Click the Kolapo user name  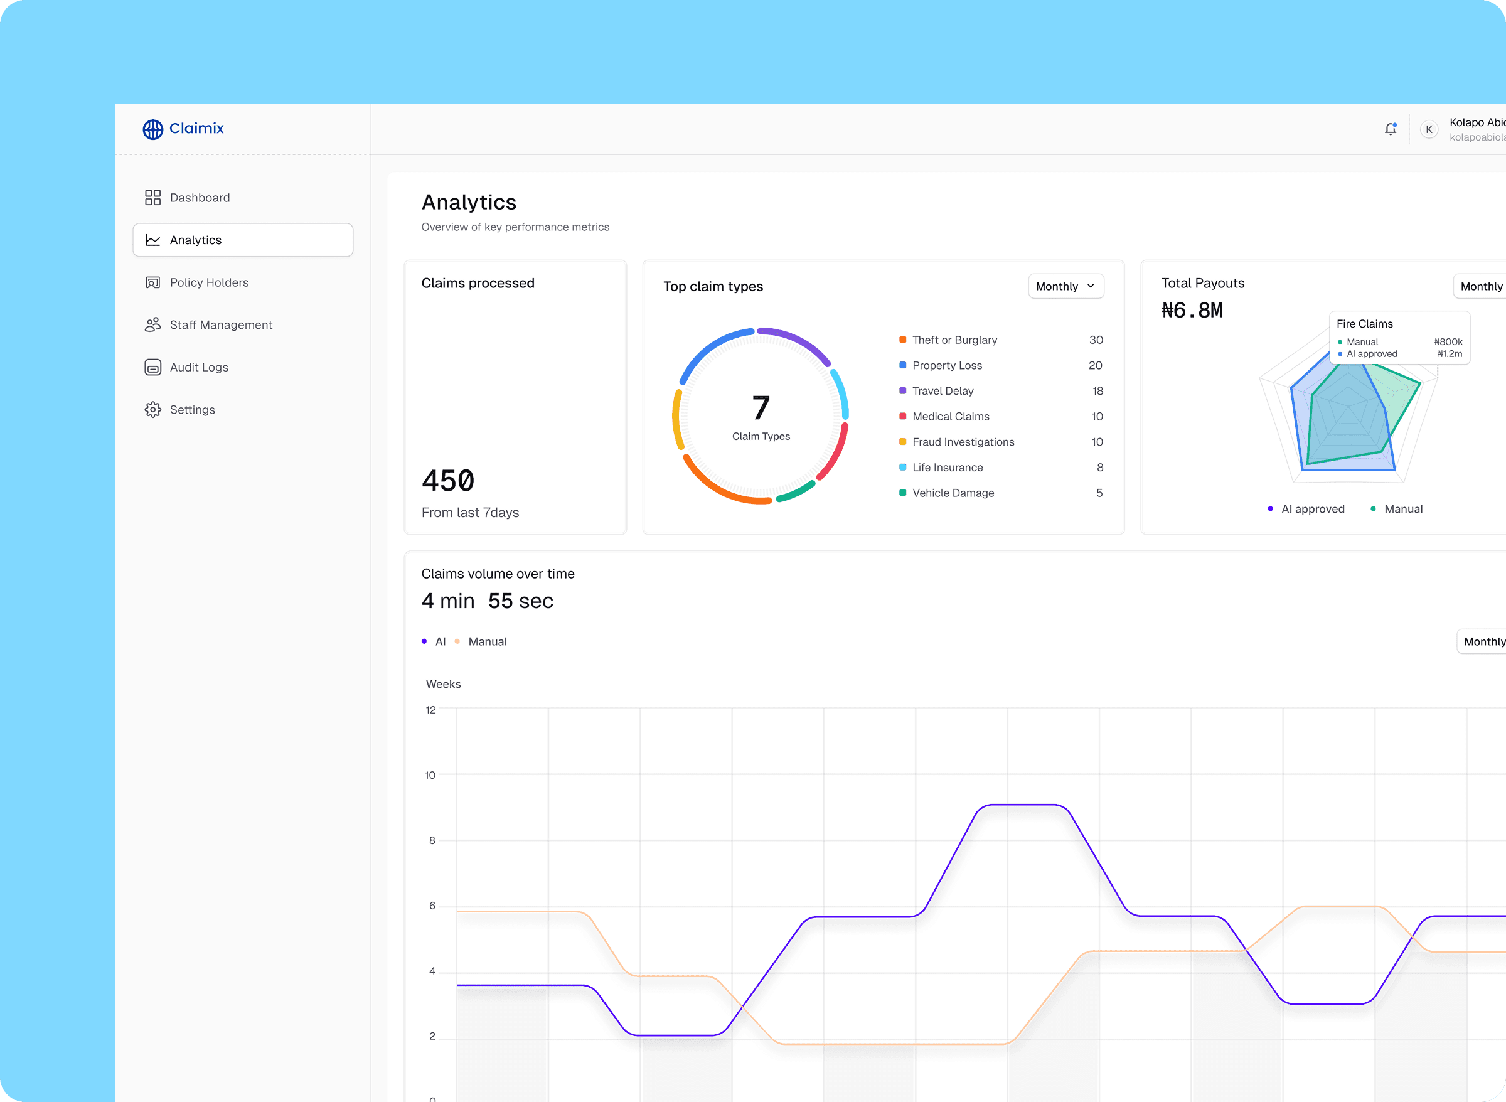point(1476,123)
